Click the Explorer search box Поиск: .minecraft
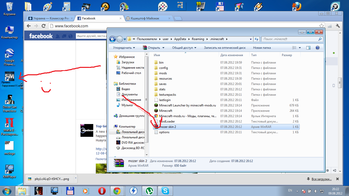349x196 pixels. coord(292,39)
